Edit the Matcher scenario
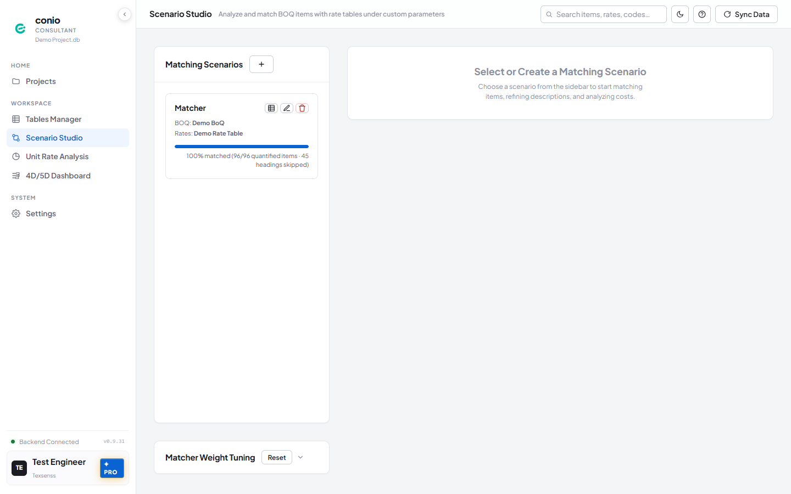Screen dimensions: 791x494 click(x=287, y=108)
